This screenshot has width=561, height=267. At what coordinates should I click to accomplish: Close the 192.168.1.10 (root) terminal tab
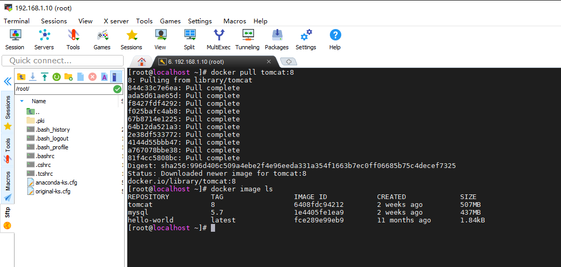[269, 61]
